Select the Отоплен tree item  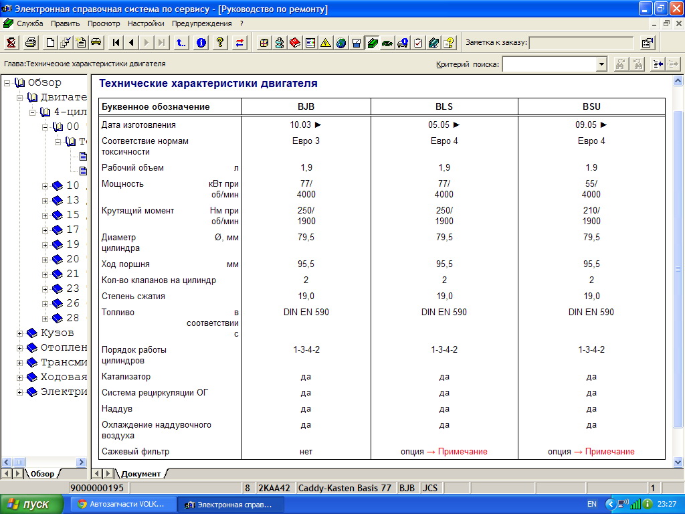[64, 347]
